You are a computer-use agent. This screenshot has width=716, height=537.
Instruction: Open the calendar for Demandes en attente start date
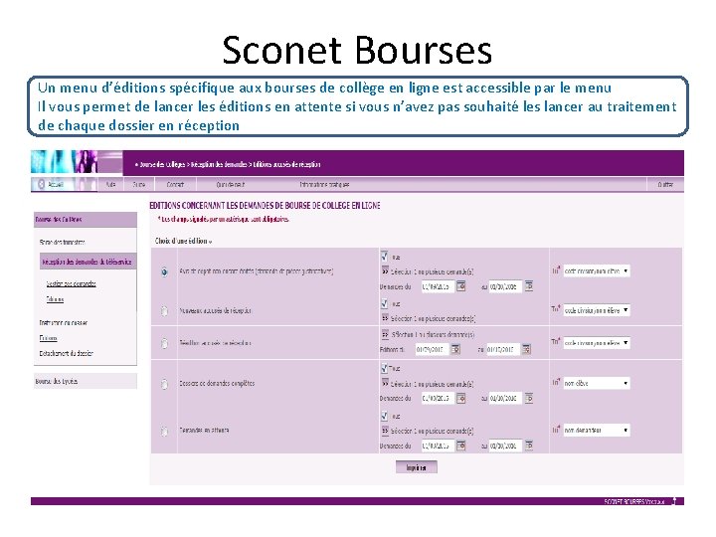point(461,446)
